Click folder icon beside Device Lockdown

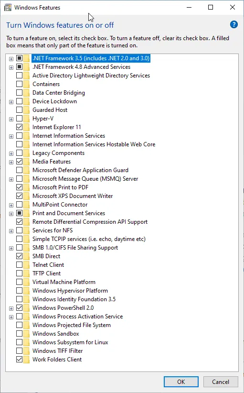coord(27,101)
